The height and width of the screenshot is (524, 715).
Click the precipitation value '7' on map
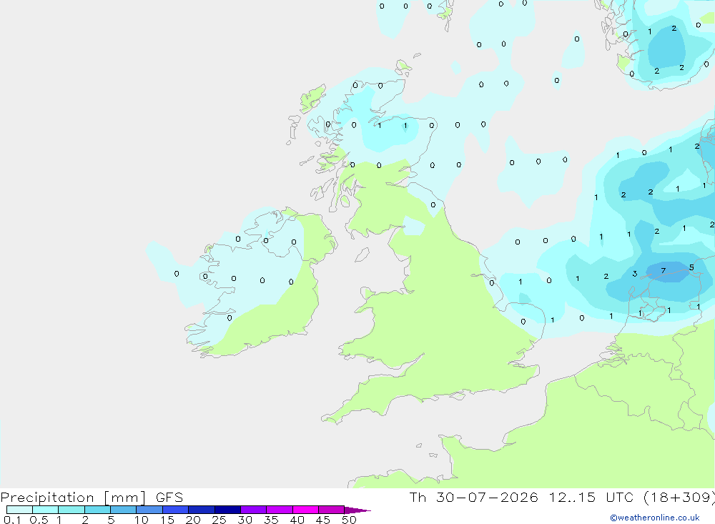663,271
